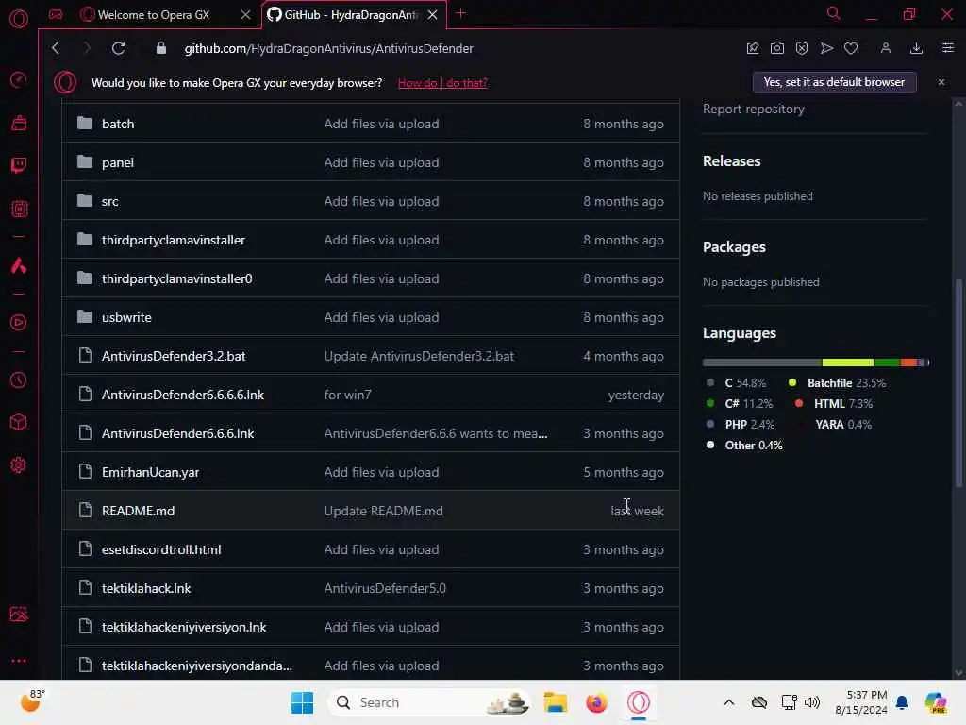Open the Extensions cube sidebar icon

19,422
